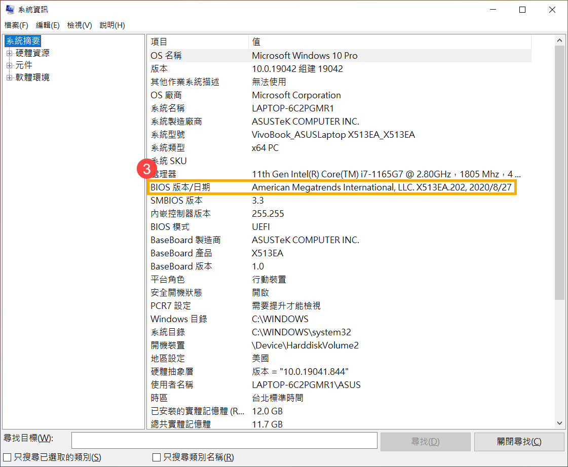Click the scrollbar down arrow
The image size is (568, 467).
point(560,423)
